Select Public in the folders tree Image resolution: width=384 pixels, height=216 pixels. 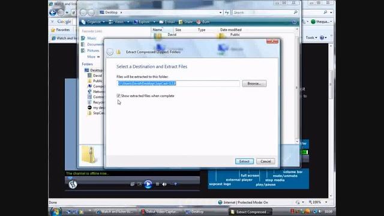click(95, 81)
